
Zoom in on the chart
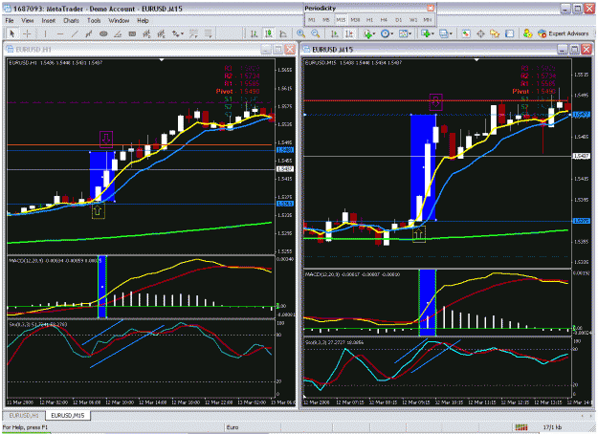[300, 33]
